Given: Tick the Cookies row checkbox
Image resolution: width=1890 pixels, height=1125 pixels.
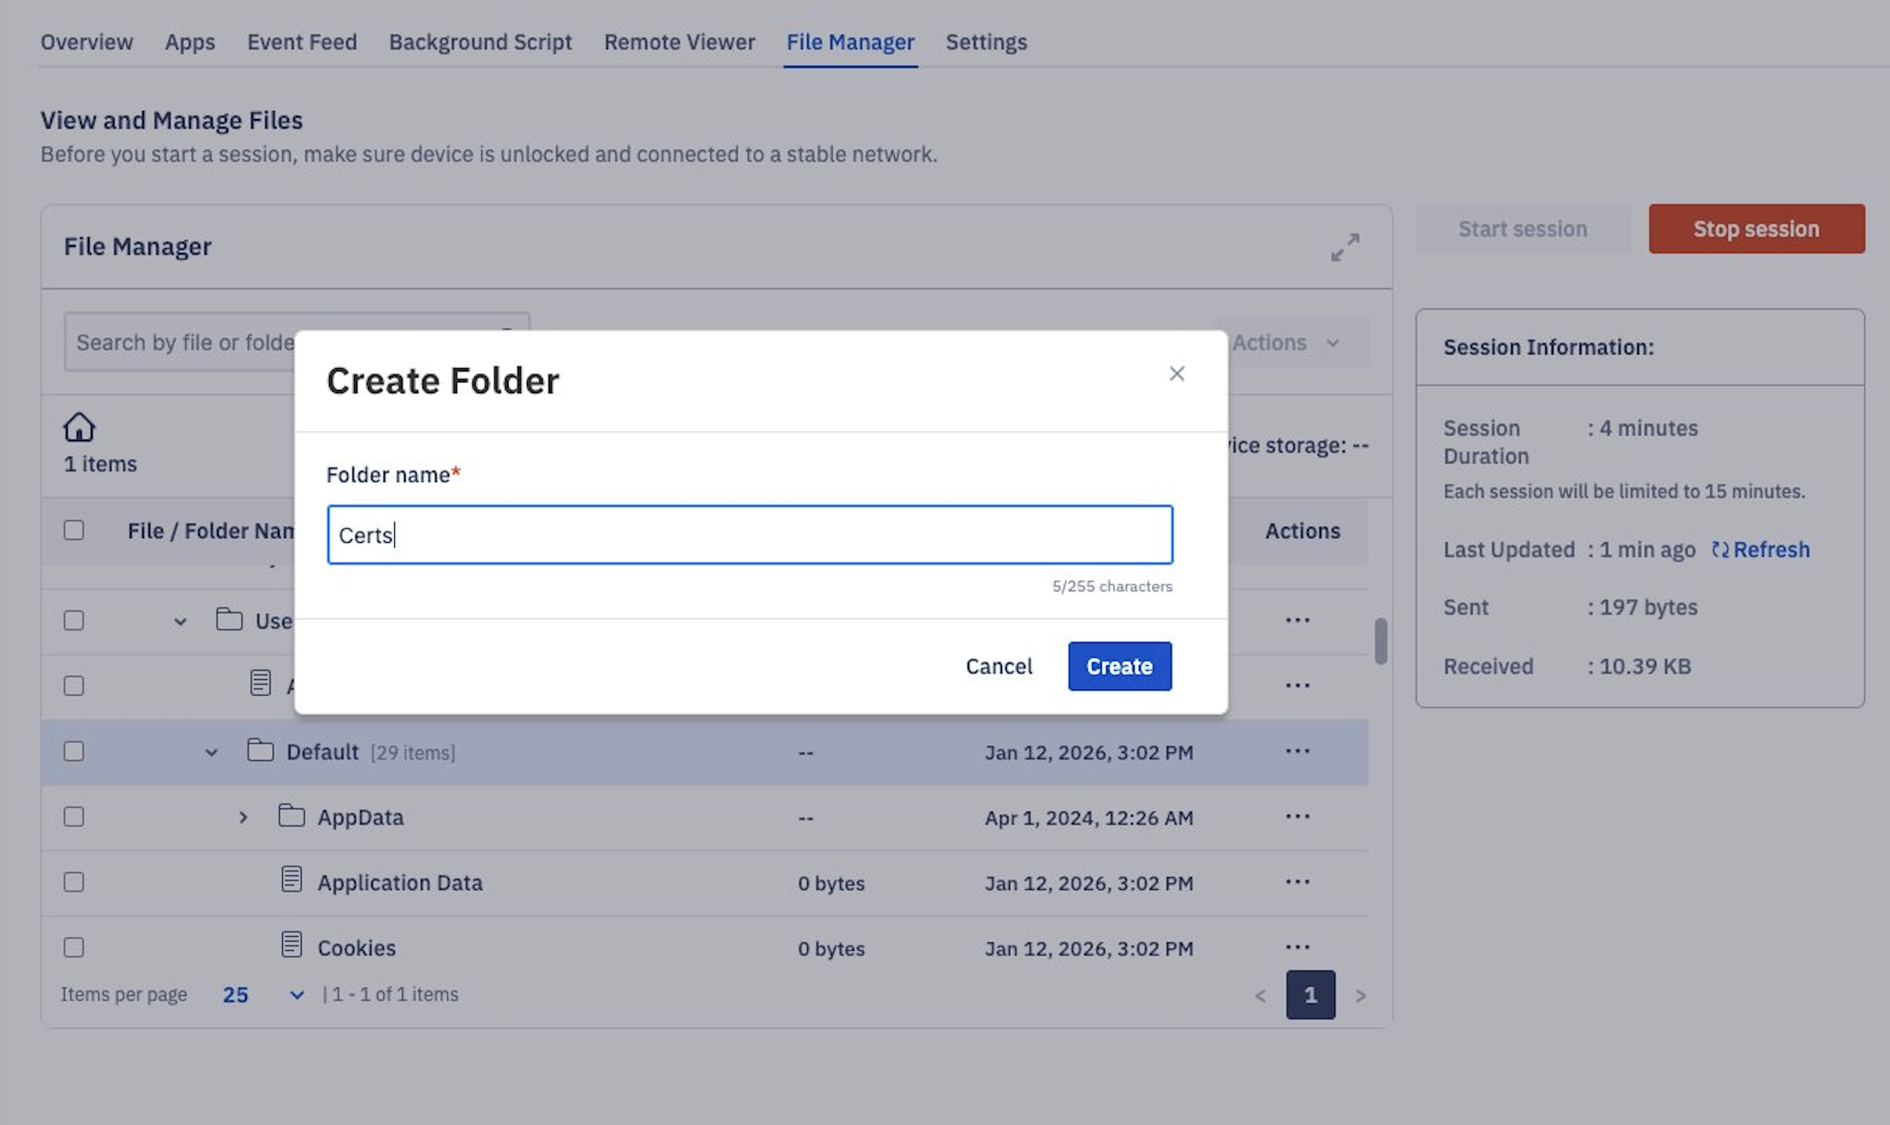Looking at the screenshot, I should [x=74, y=947].
